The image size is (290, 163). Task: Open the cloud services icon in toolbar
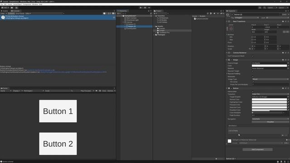12,8
